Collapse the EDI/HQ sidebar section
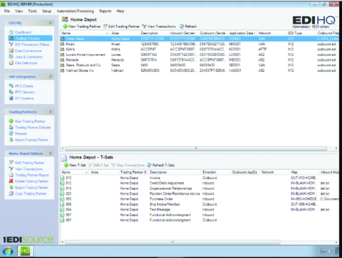This screenshot has height=258, width=342. tap(50, 22)
